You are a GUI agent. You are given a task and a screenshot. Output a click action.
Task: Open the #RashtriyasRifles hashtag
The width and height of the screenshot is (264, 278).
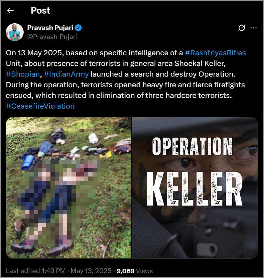tap(215, 53)
